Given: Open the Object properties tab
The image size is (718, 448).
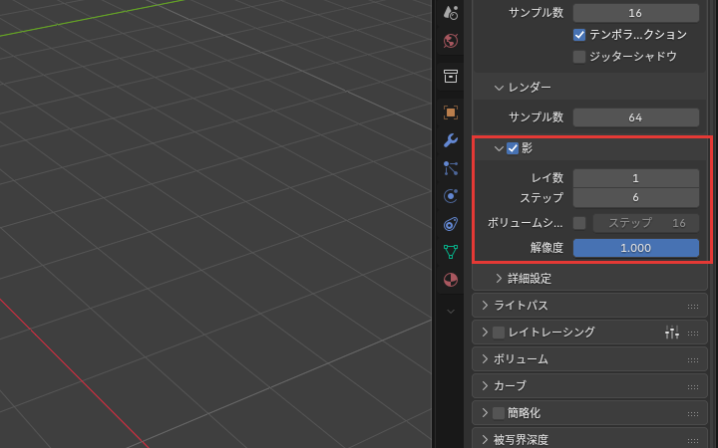Looking at the screenshot, I should (x=451, y=112).
